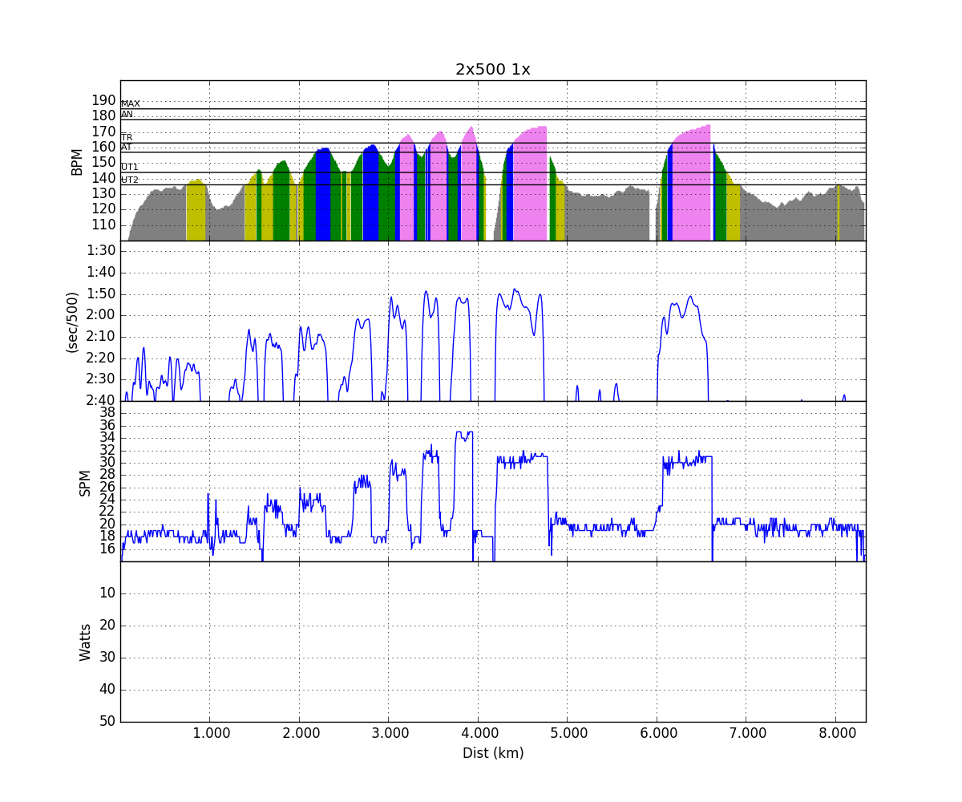Click the AN zone line label
Screen dimensions: 962x802
[x=127, y=115]
